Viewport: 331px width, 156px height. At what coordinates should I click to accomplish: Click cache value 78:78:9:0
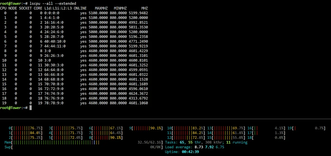(x=54, y=103)
